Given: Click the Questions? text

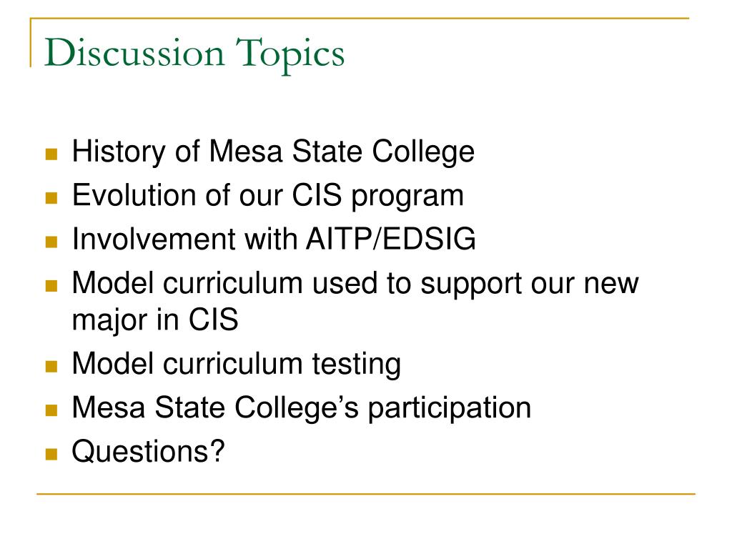Looking at the screenshot, I should 149,452.
